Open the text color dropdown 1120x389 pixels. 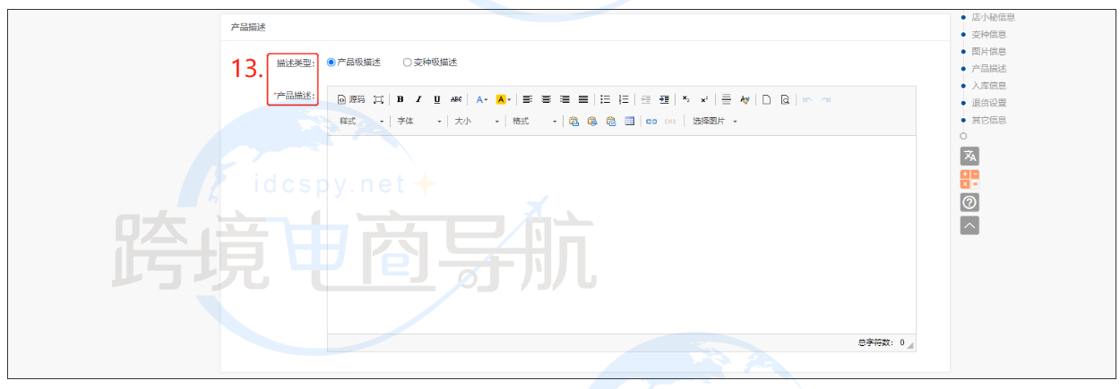pyautogui.click(x=481, y=99)
